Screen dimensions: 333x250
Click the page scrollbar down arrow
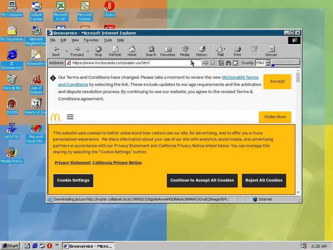[298, 192]
